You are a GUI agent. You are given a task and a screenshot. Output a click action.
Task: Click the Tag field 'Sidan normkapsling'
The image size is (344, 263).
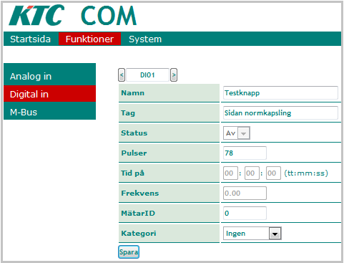[x=280, y=113]
